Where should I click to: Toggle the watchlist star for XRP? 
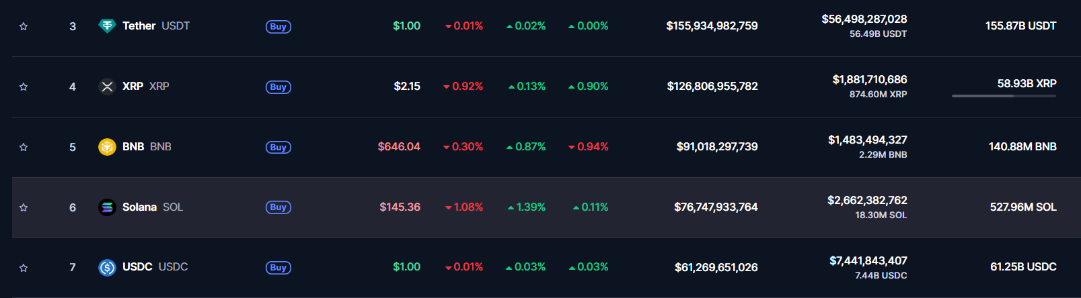point(24,87)
